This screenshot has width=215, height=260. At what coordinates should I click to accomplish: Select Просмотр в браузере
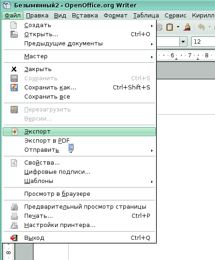79,194
